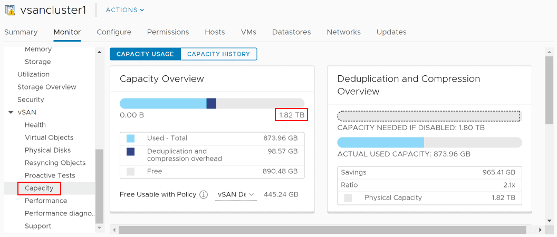Click the vsancluster1 cluster icon
The image size is (557, 237).
[10, 9]
